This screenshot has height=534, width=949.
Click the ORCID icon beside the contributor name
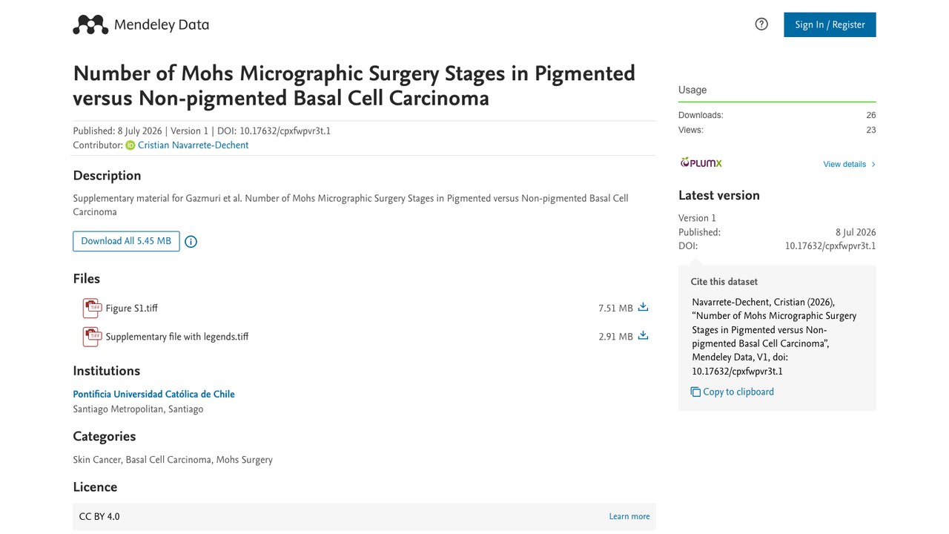[x=130, y=145]
